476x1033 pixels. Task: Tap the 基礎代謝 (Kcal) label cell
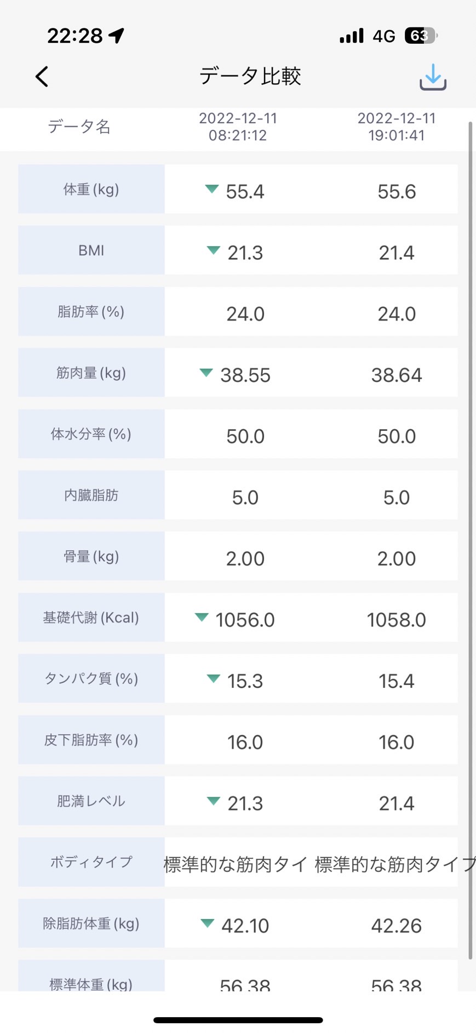91,617
